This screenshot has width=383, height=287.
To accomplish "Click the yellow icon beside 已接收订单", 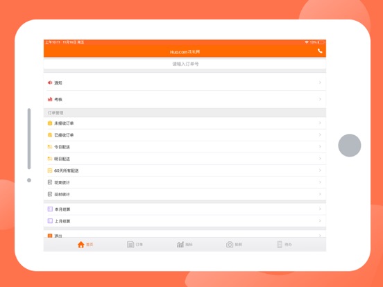I will 50,134.
